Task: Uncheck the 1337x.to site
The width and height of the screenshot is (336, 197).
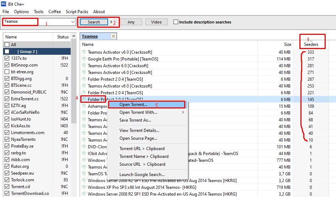Action: pos(7,58)
